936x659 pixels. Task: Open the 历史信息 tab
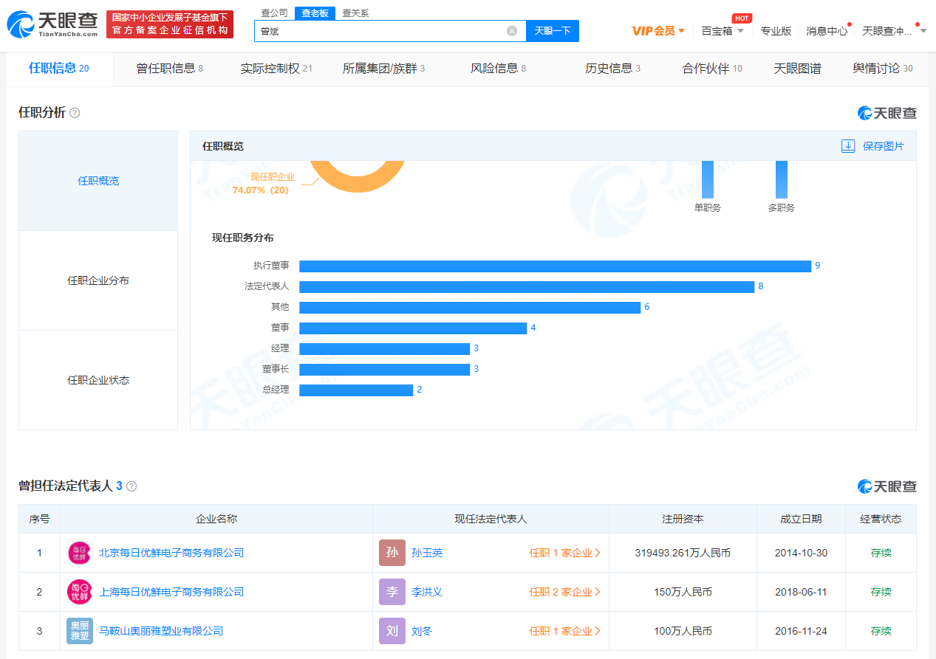613,69
